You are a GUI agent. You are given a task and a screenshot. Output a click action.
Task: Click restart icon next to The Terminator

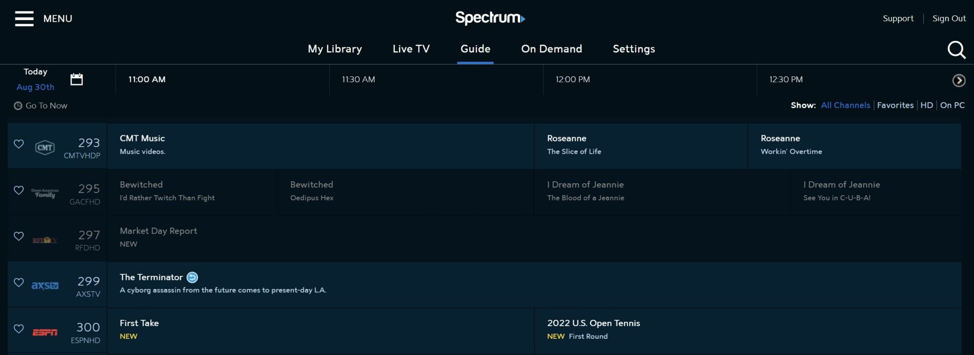192,277
